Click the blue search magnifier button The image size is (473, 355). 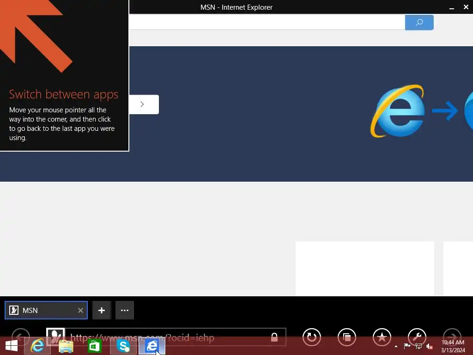pyautogui.click(x=419, y=22)
